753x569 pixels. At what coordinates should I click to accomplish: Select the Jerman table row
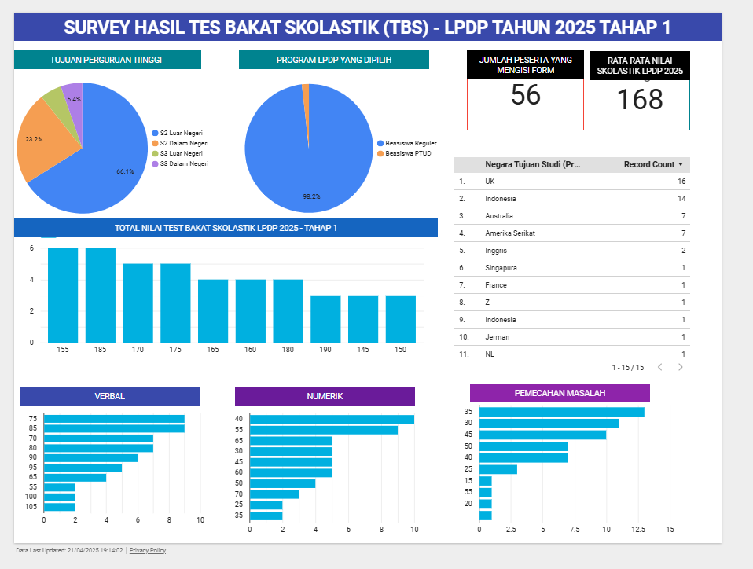572,337
